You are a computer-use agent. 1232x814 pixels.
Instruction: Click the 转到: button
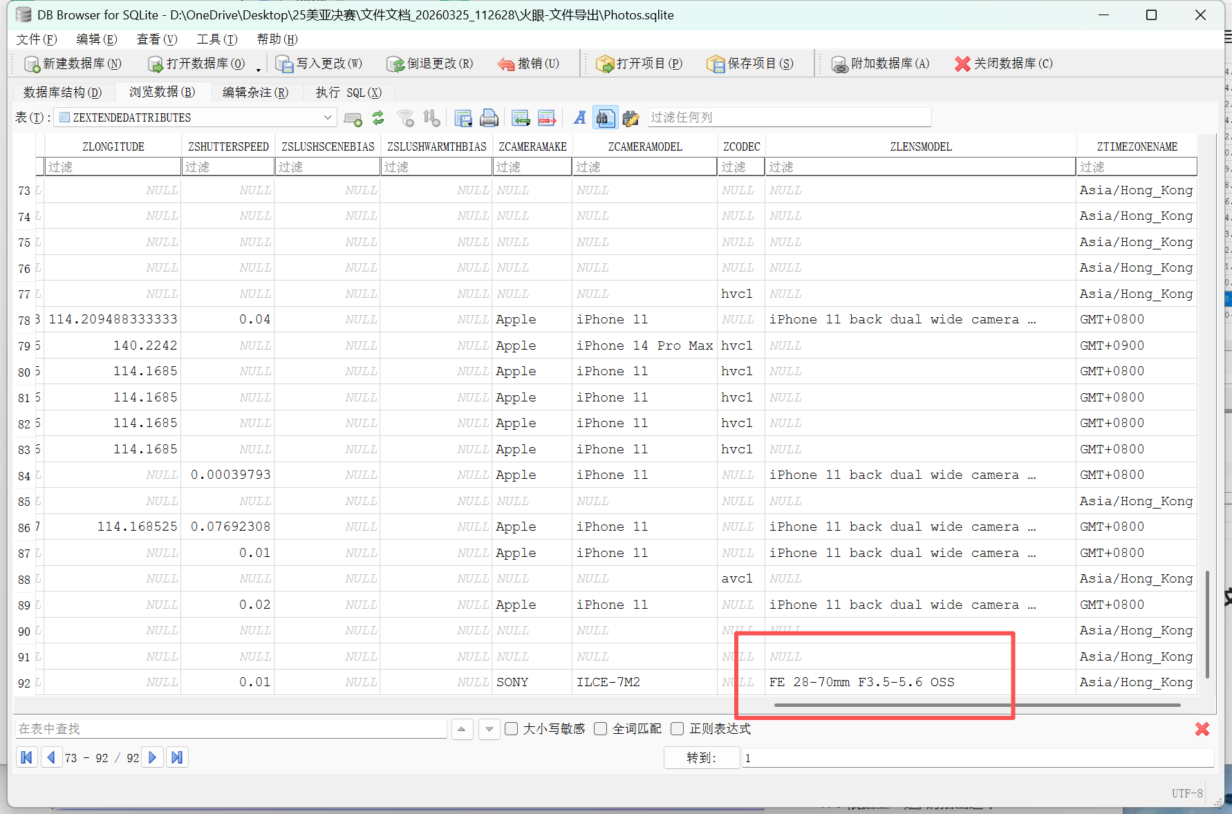(701, 758)
